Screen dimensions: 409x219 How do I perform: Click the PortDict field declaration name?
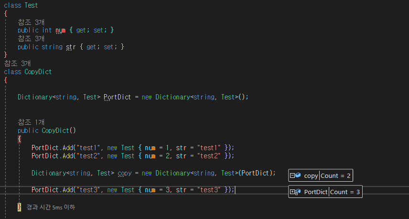point(118,97)
